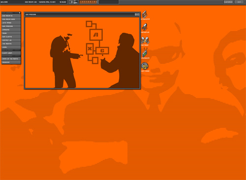
Task: Select the 'ESG Media Does' menu item
Action: [11, 19]
